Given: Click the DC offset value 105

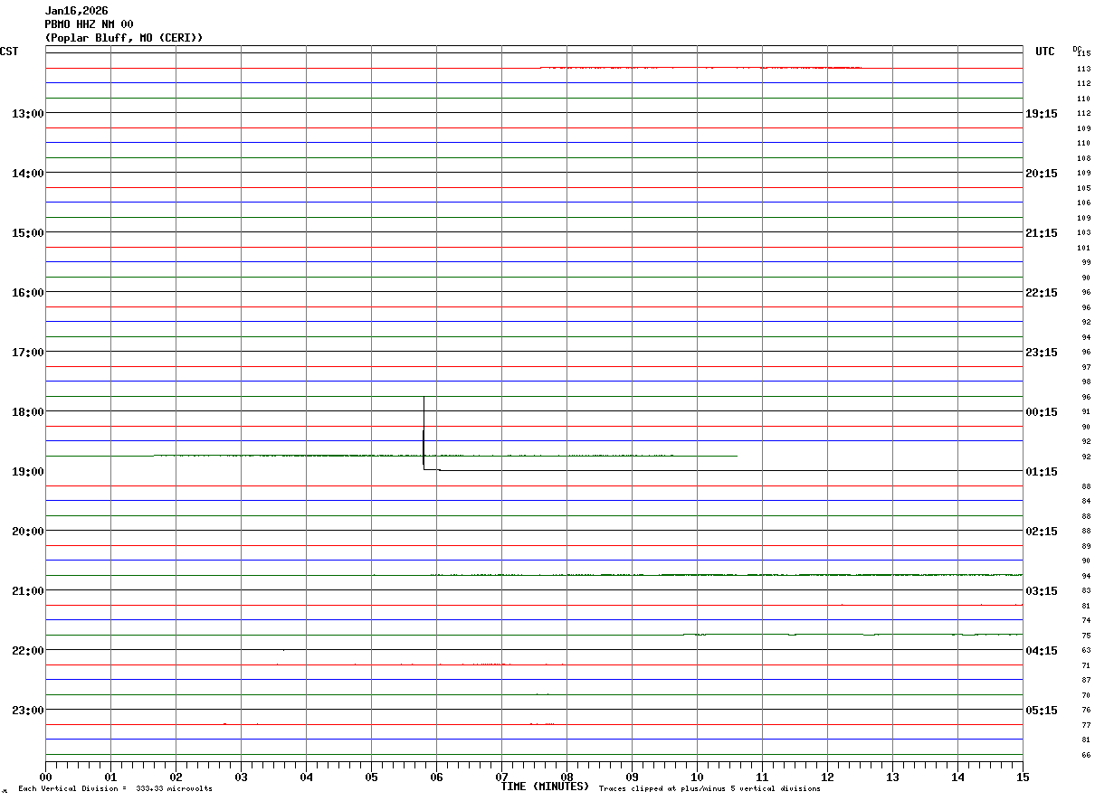Looking at the screenshot, I should [1083, 188].
